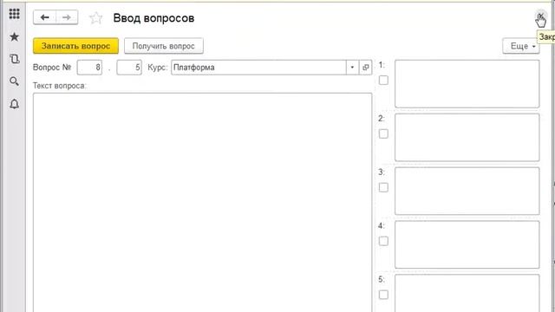Screen dimensions: 555x312
Task: Click the Курс: label
Action: coord(158,68)
